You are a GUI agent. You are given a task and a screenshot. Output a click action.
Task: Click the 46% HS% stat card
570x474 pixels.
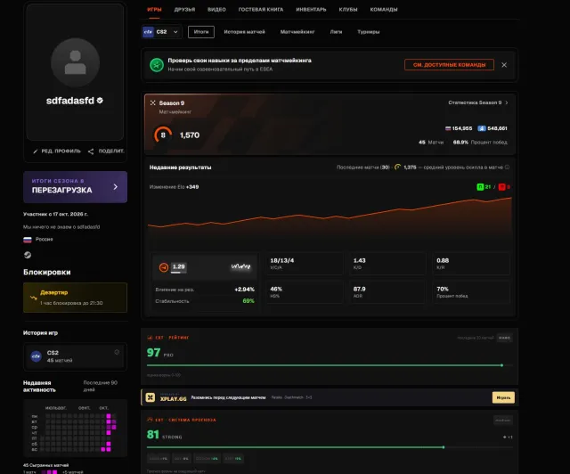305,291
